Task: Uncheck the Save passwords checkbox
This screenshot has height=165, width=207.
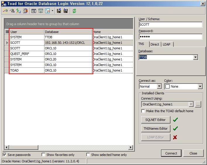Action: tap(5, 155)
